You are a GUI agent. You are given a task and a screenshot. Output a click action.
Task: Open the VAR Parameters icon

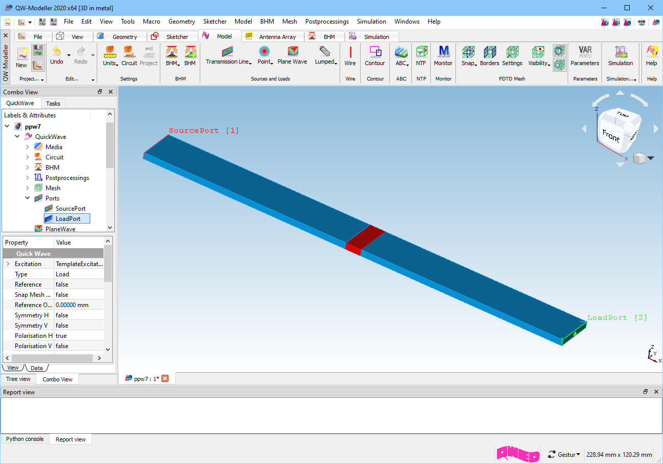(x=585, y=52)
